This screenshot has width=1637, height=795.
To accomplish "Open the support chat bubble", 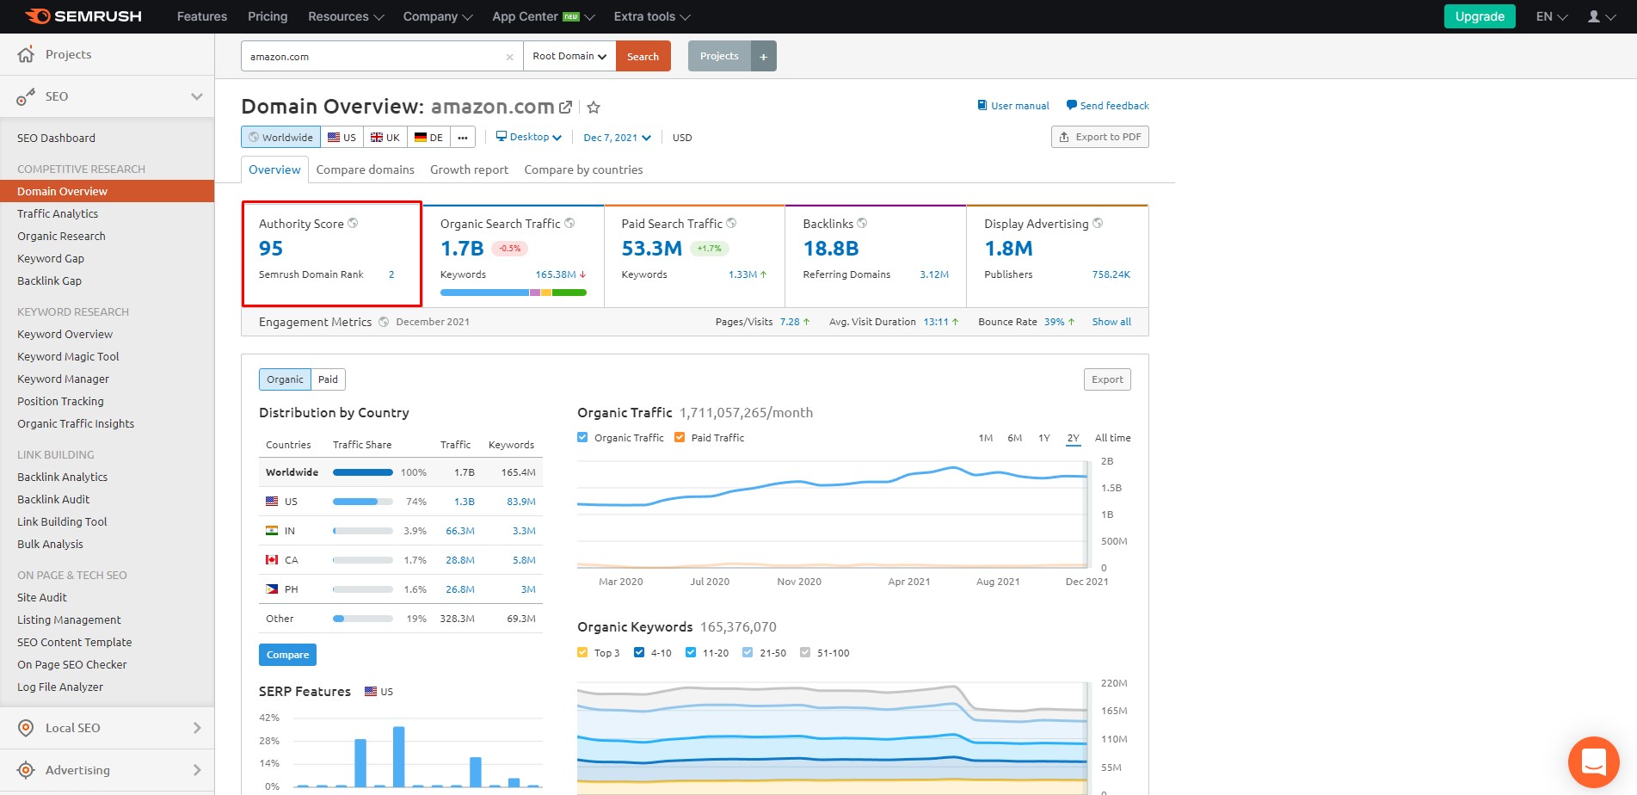I will [x=1593, y=762].
